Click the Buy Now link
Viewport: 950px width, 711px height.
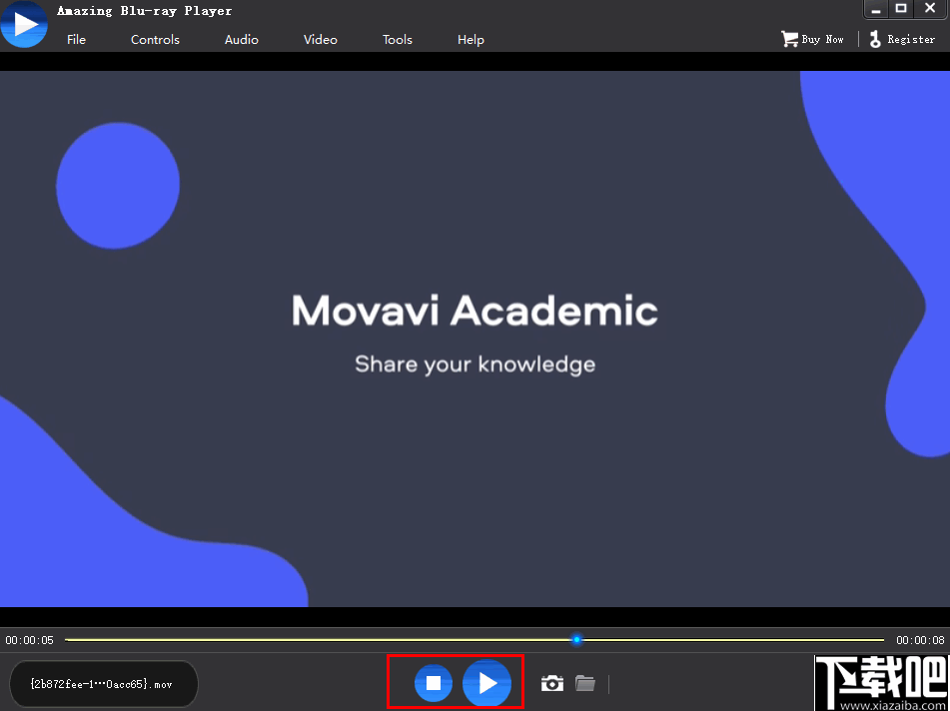822,39
